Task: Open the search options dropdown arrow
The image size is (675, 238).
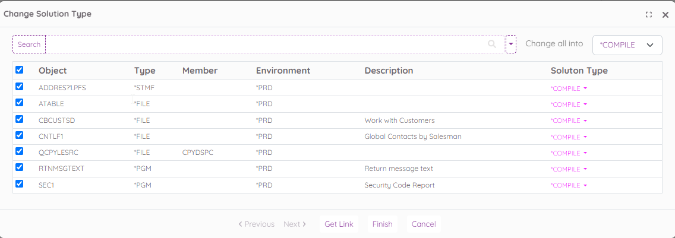Action: [510, 44]
